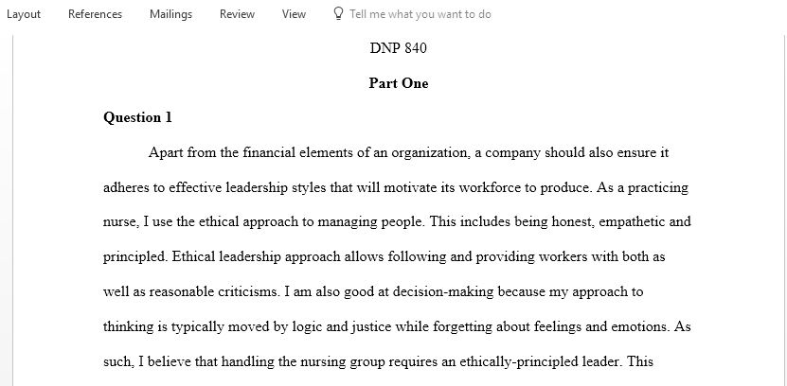Screen dimensions: 787x386
Task: Place cursor on 'principled.' starting fourth line
Action: pyautogui.click(x=135, y=257)
